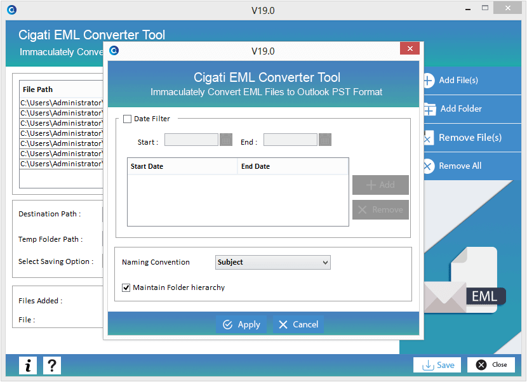Click Add Folder in main window
The height and width of the screenshot is (382, 527).
coord(472,109)
